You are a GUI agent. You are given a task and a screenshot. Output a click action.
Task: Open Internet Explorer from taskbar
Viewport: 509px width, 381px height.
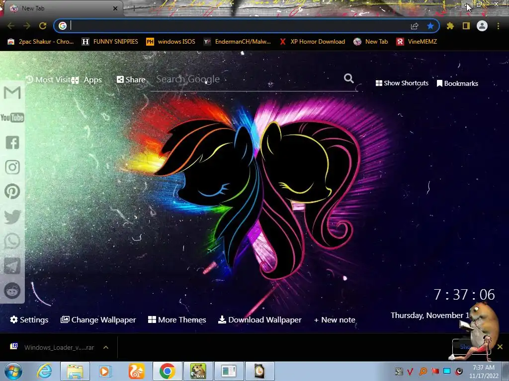(44, 371)
